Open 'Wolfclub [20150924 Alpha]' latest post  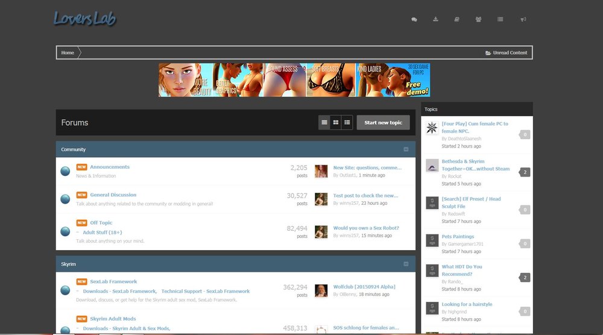[364, 287]
